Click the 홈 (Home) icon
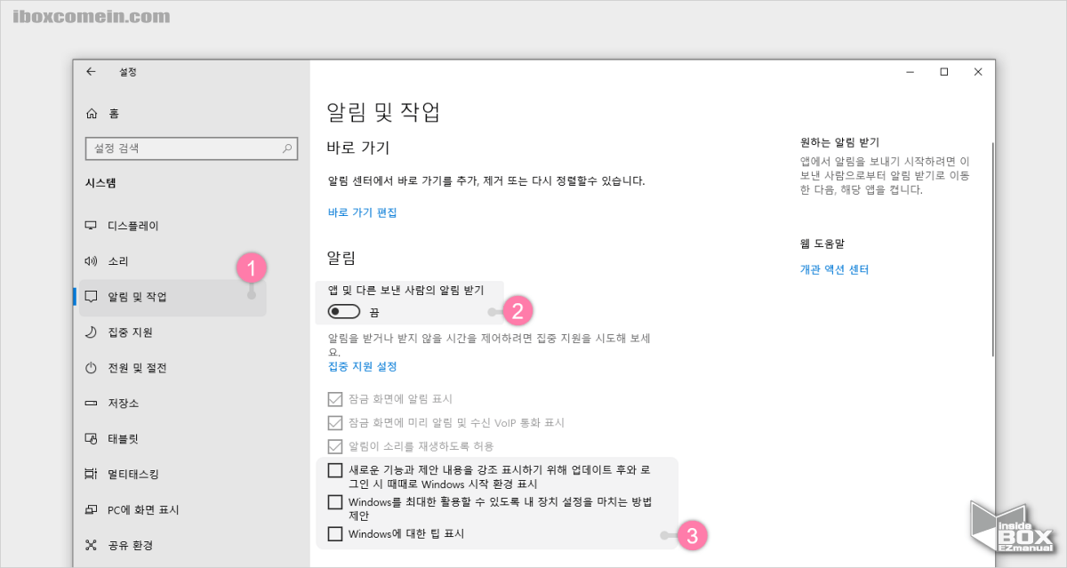This screenshot has height=568, width=1067. point(92,113)
